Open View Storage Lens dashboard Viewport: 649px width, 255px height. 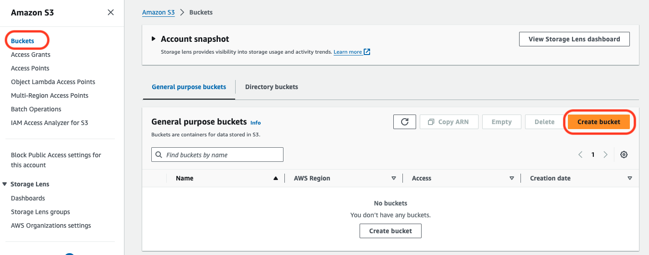point(574,39)
